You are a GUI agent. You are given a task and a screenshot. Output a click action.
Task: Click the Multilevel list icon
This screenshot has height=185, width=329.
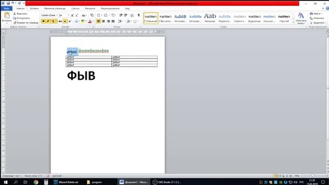pos(113,15)
